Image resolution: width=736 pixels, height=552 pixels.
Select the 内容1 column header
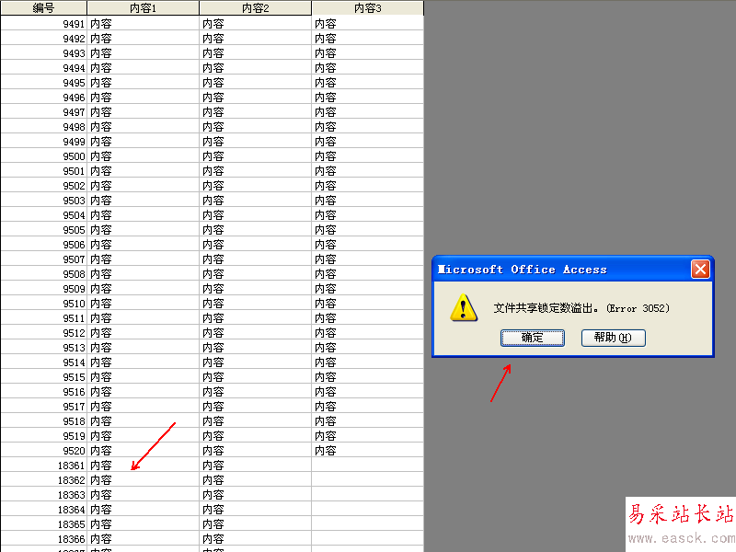coord(143,8)
